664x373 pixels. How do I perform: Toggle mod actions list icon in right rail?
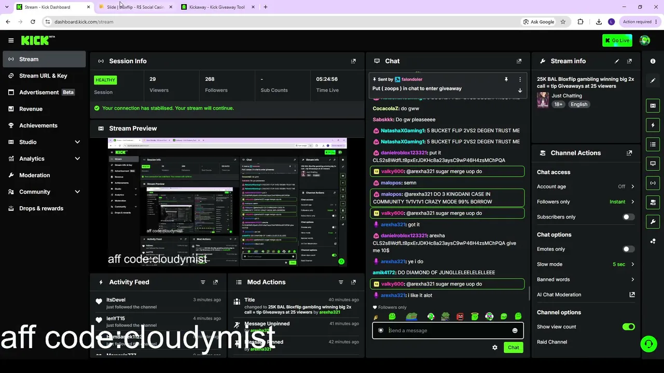point(653,144)
